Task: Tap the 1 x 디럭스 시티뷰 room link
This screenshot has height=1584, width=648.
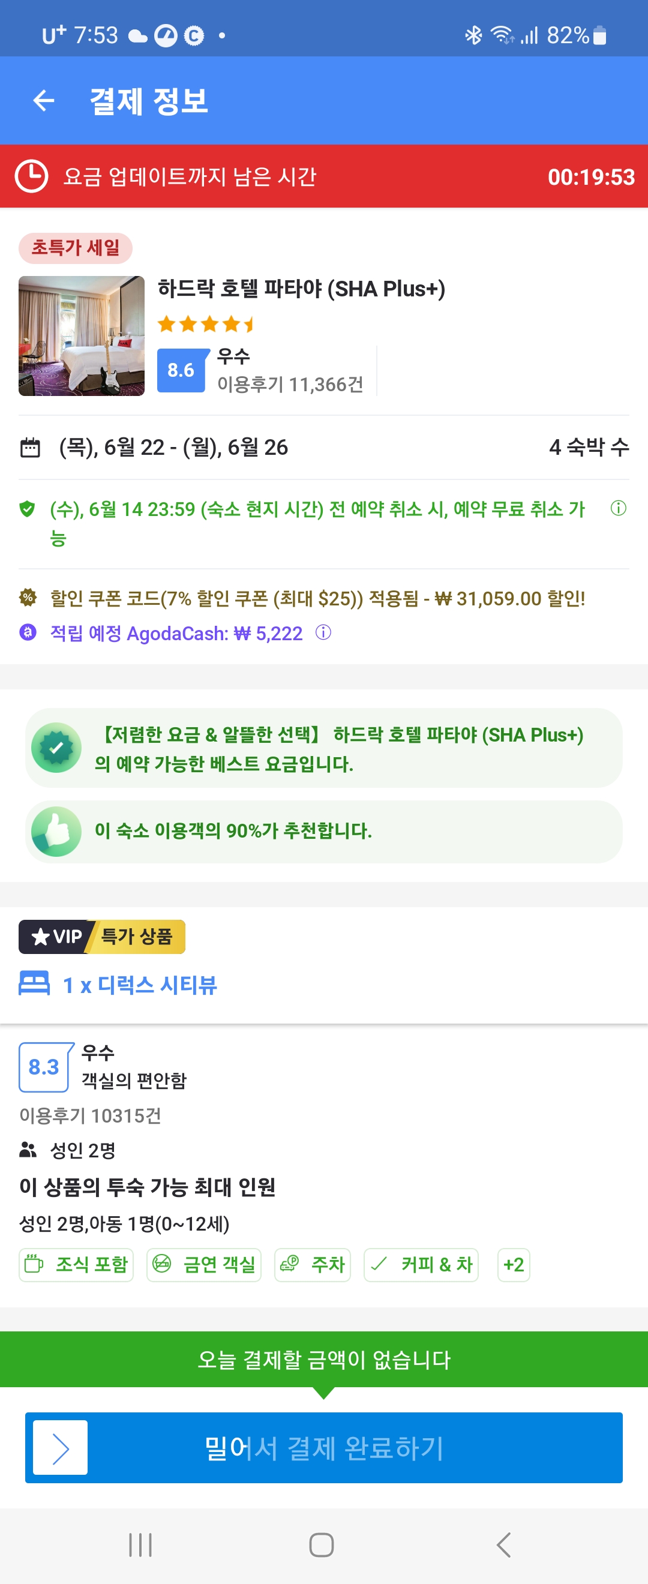Action: [140, 985]
